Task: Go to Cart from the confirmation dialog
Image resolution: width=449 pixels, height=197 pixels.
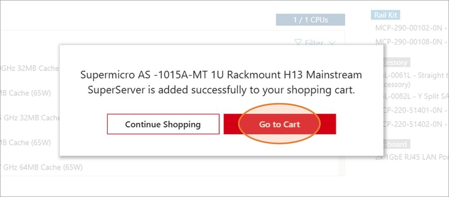Action: point(279,124)
